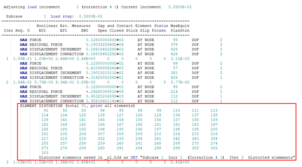The image size is (302, 167).
Task: Select the 'MaxEquiv' column header
Action: 180,26
